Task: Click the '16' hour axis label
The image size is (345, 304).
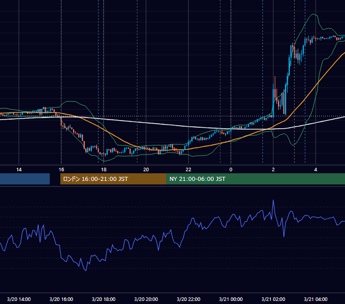Action: click(61, 170)
